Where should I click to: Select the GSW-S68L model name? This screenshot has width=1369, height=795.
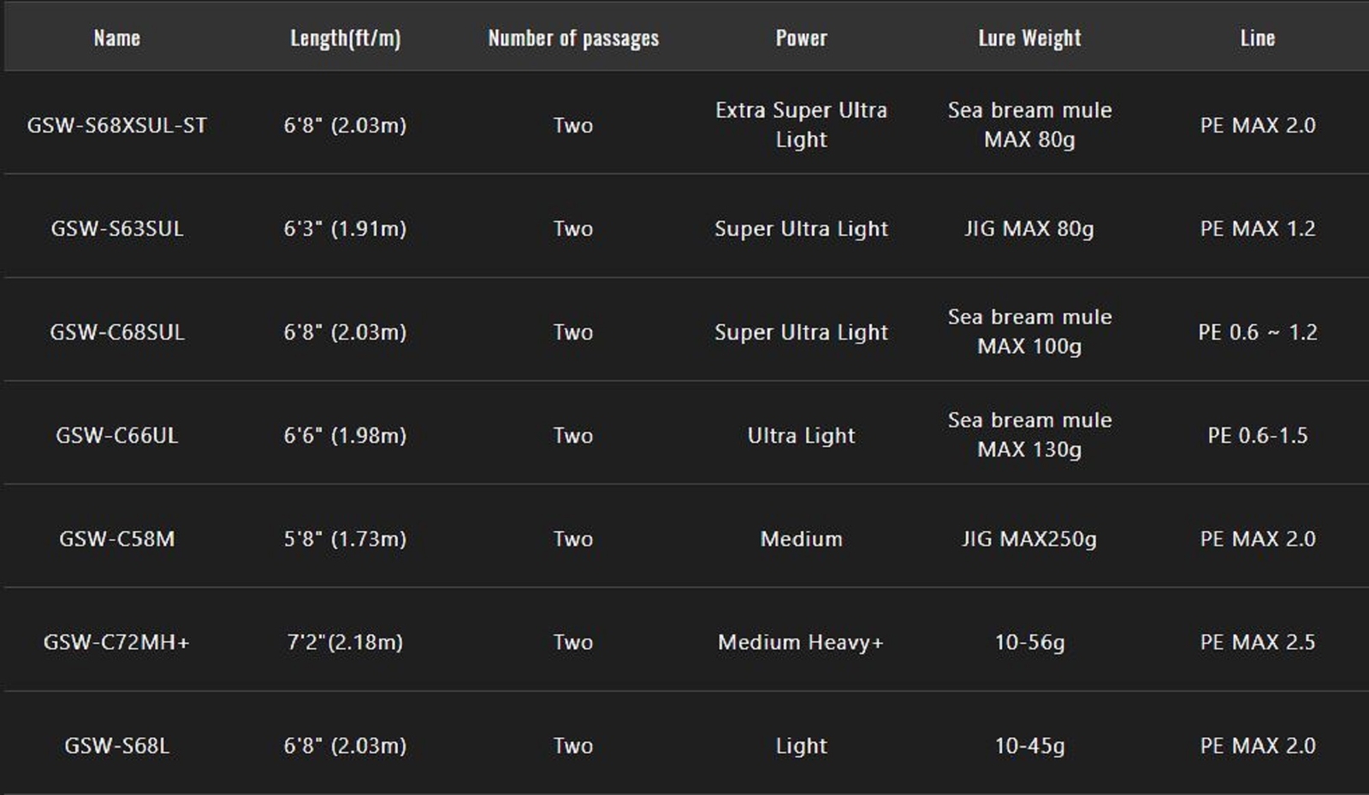[x=116, y=745]
